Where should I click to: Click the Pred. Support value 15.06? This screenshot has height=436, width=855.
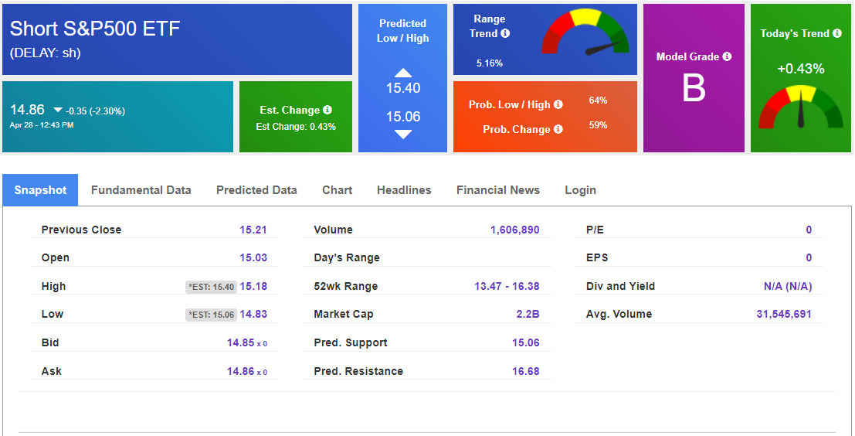tap(526, 342)
